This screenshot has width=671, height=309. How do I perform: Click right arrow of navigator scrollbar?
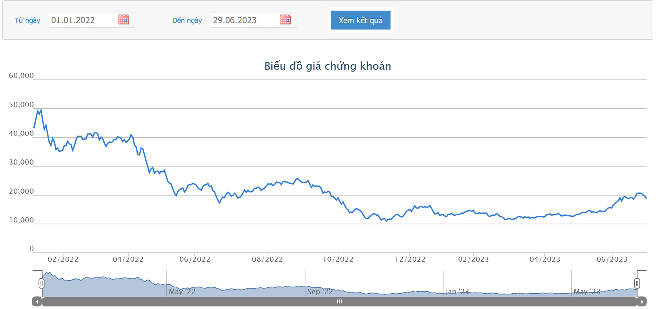642,302
